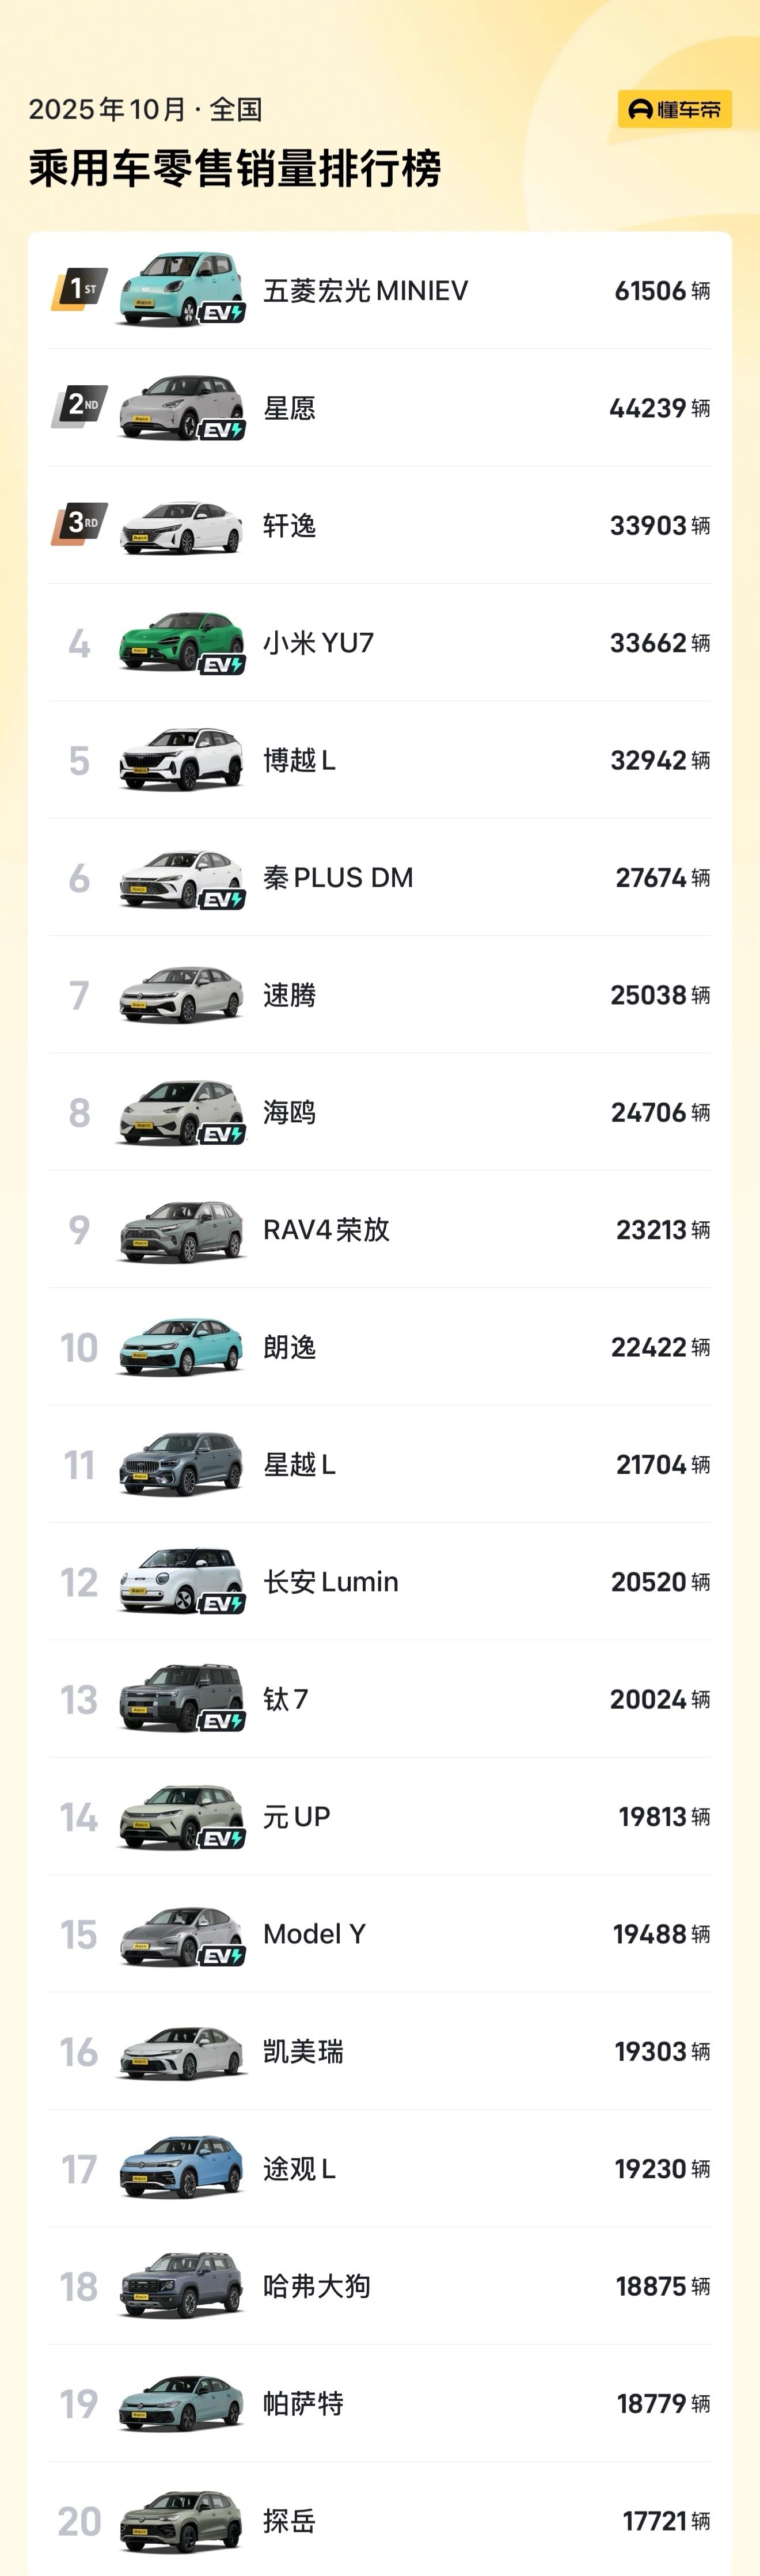Click the 哈弗大狗 car image

(x=181, y=2286)
